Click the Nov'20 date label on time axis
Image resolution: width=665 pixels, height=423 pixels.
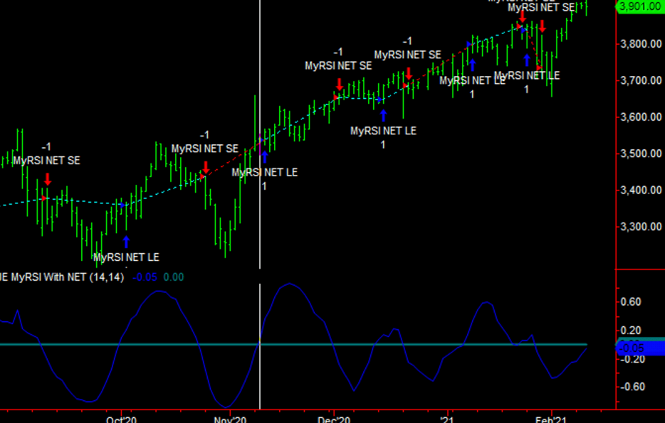click(231, 419)
